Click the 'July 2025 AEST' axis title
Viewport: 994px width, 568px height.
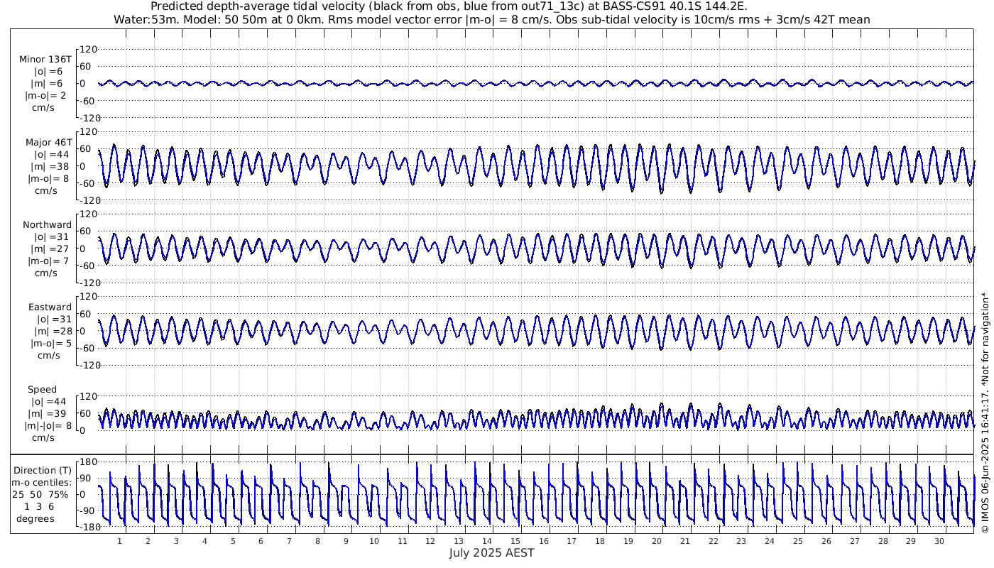point(491,553)
